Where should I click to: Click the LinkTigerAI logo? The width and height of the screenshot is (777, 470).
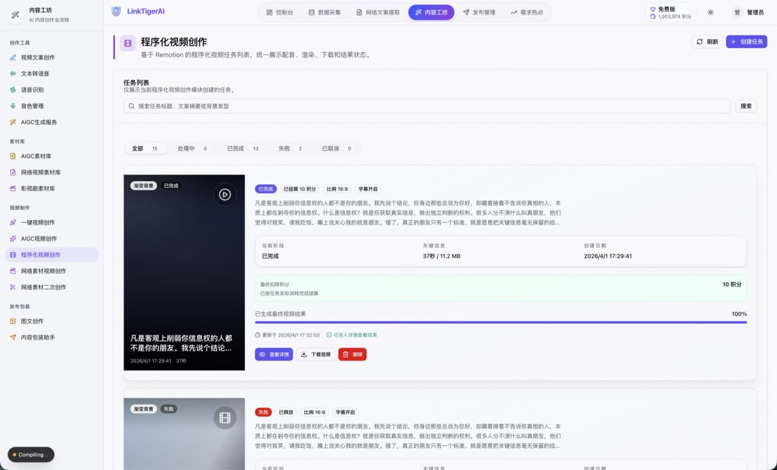tap(138, 12)
